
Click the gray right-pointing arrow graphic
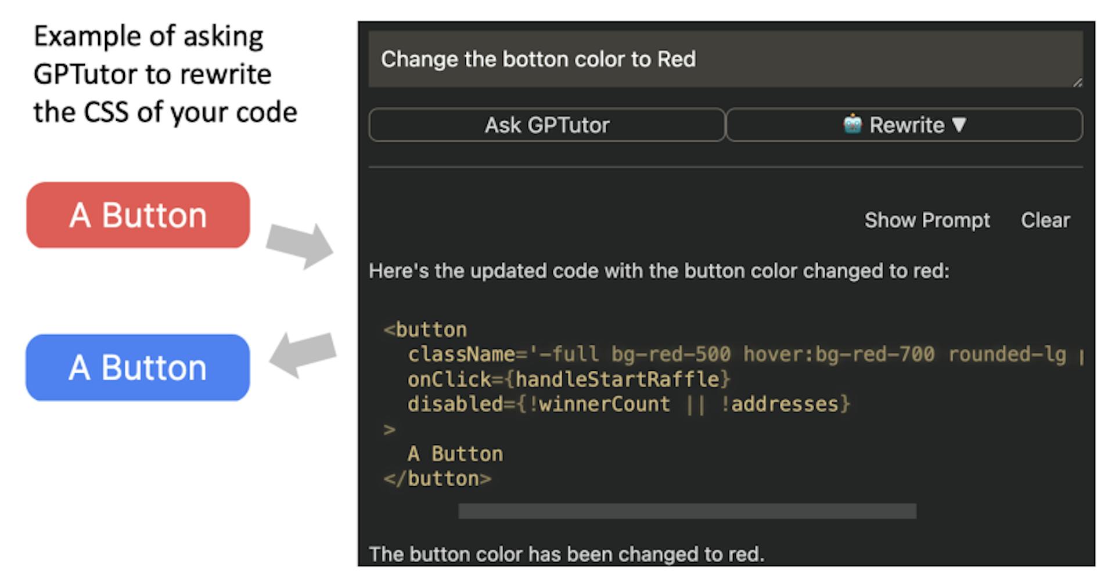pyautogui.click(x=300, y=245)
